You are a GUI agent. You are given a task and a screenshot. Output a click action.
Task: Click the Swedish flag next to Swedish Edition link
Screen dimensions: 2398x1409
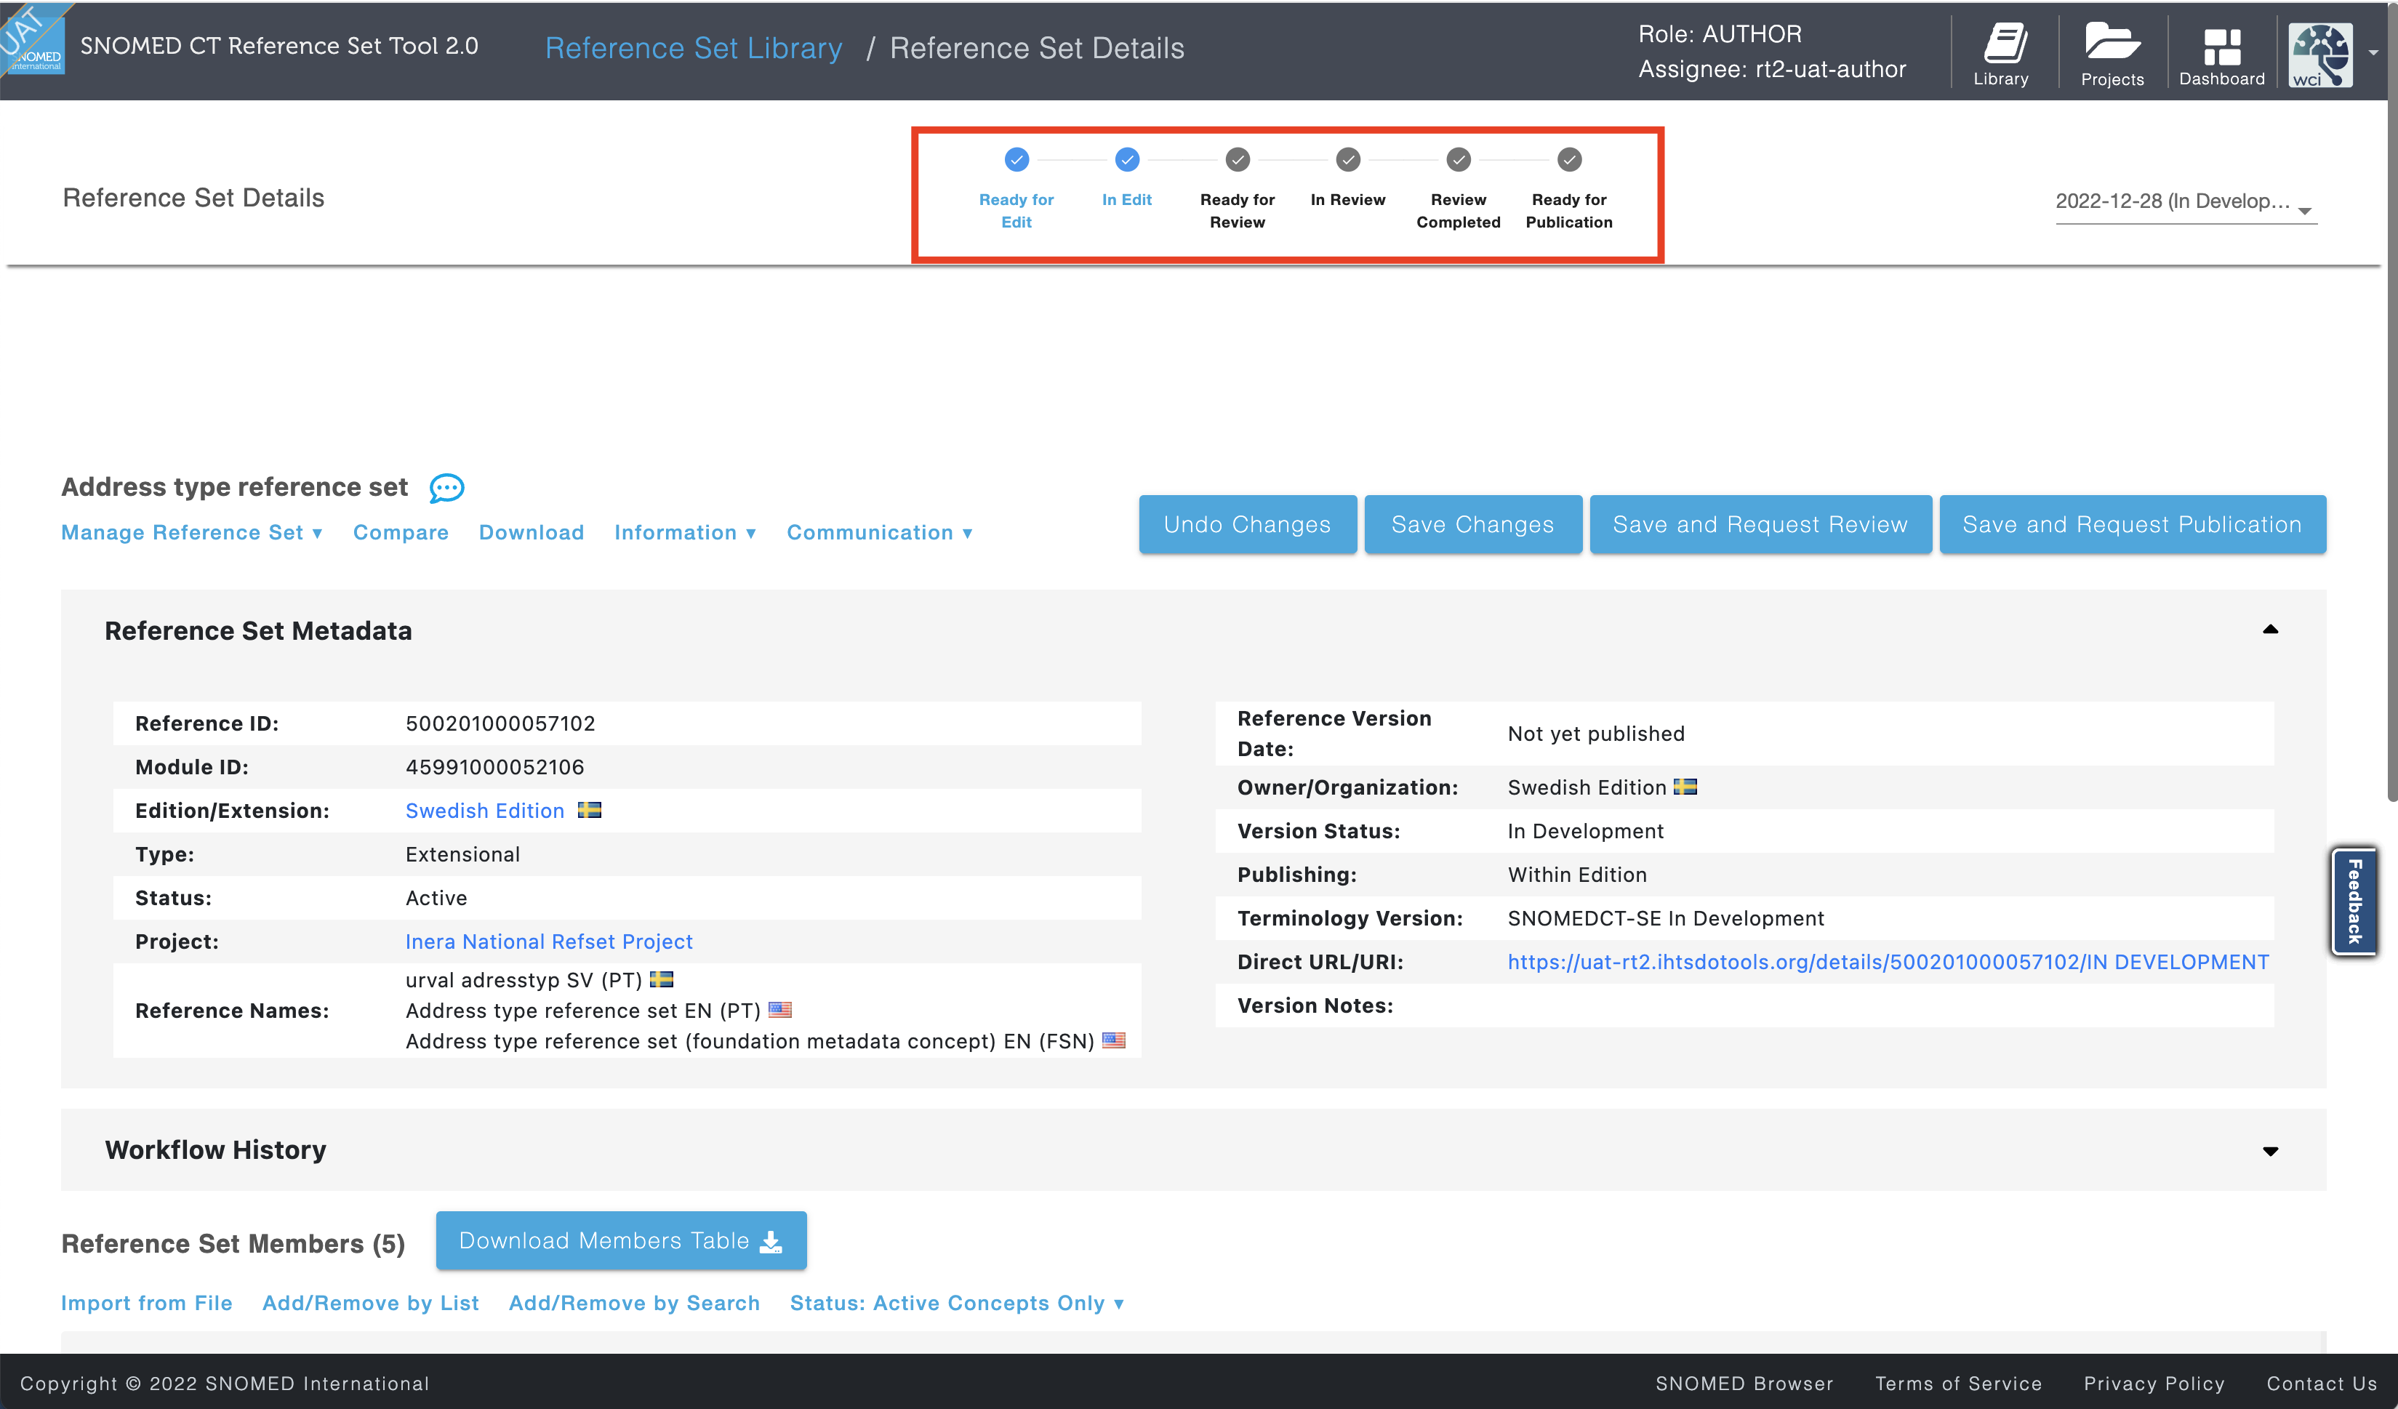pos(589,810)
